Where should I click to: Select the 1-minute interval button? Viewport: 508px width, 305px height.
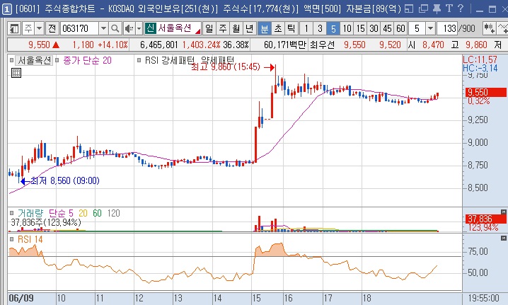coord(306,28)
